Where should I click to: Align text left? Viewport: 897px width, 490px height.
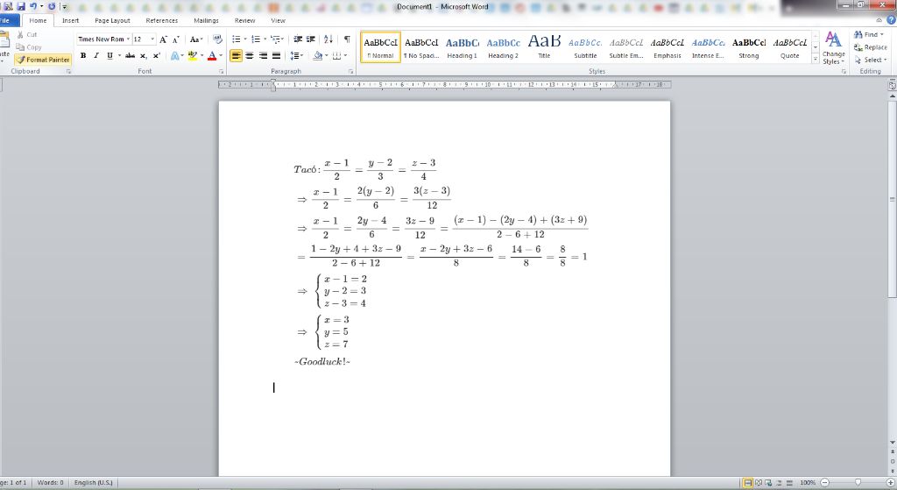[236, 55]
